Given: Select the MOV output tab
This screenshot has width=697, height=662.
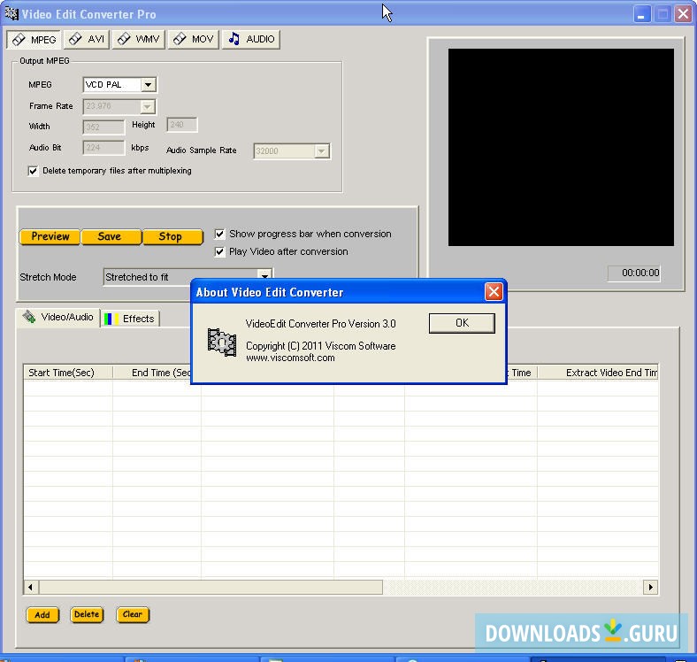Looking at the screenshot, I should (194, 40).
